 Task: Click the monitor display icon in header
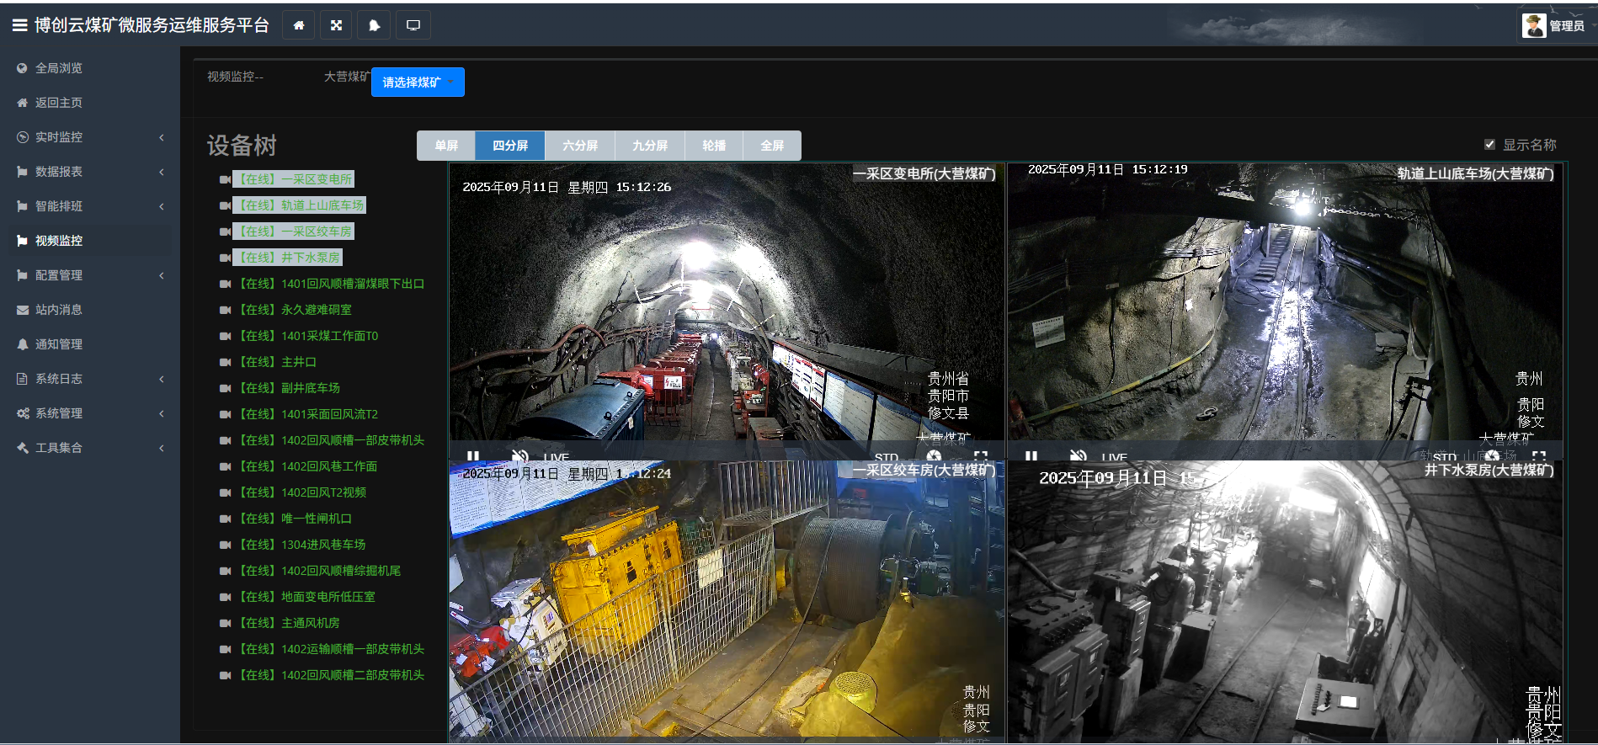pyautogui.click(x=413, y=25)
